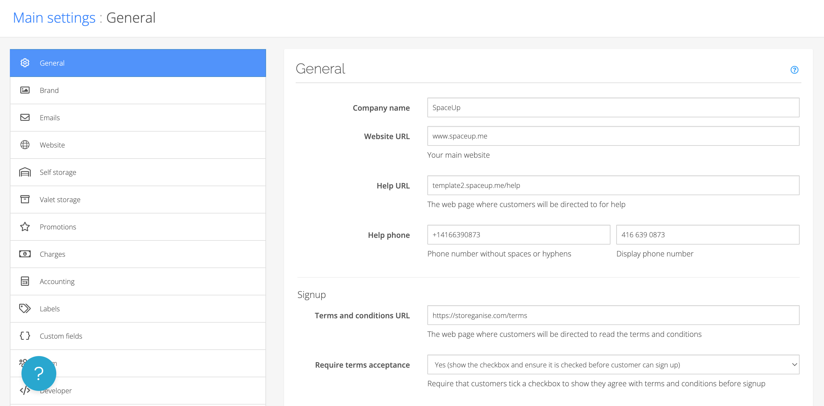Edit the display phone number field

pos(707,235)
